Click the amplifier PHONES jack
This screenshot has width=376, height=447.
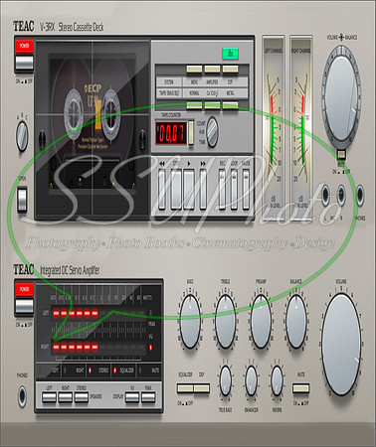click(x=22, y=396)
